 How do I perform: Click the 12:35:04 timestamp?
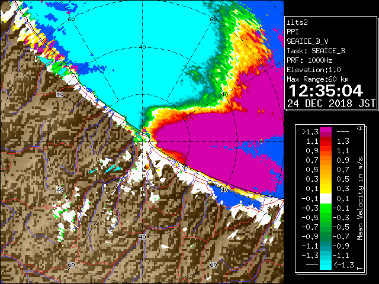pos(326,91)
